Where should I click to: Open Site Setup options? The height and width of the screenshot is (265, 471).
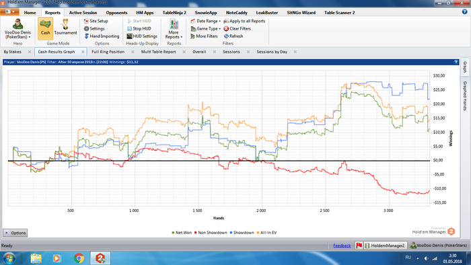pyautogui.click(x=96, y=21)
